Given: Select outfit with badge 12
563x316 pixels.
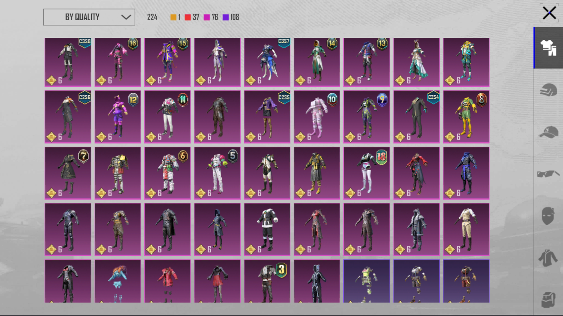Looking at the screenshot, I should coord(118,117).
